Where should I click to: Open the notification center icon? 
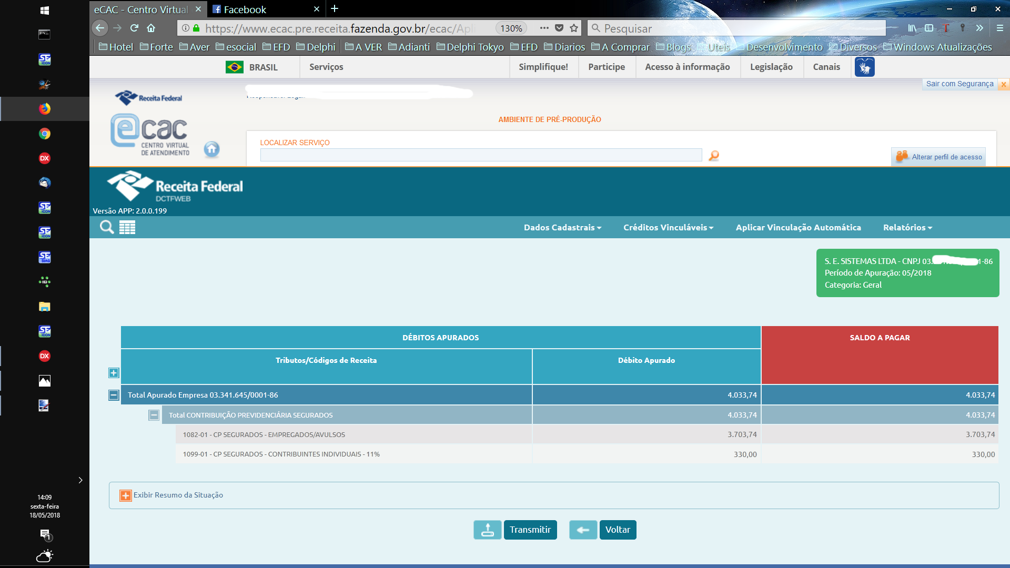(45, 535)
